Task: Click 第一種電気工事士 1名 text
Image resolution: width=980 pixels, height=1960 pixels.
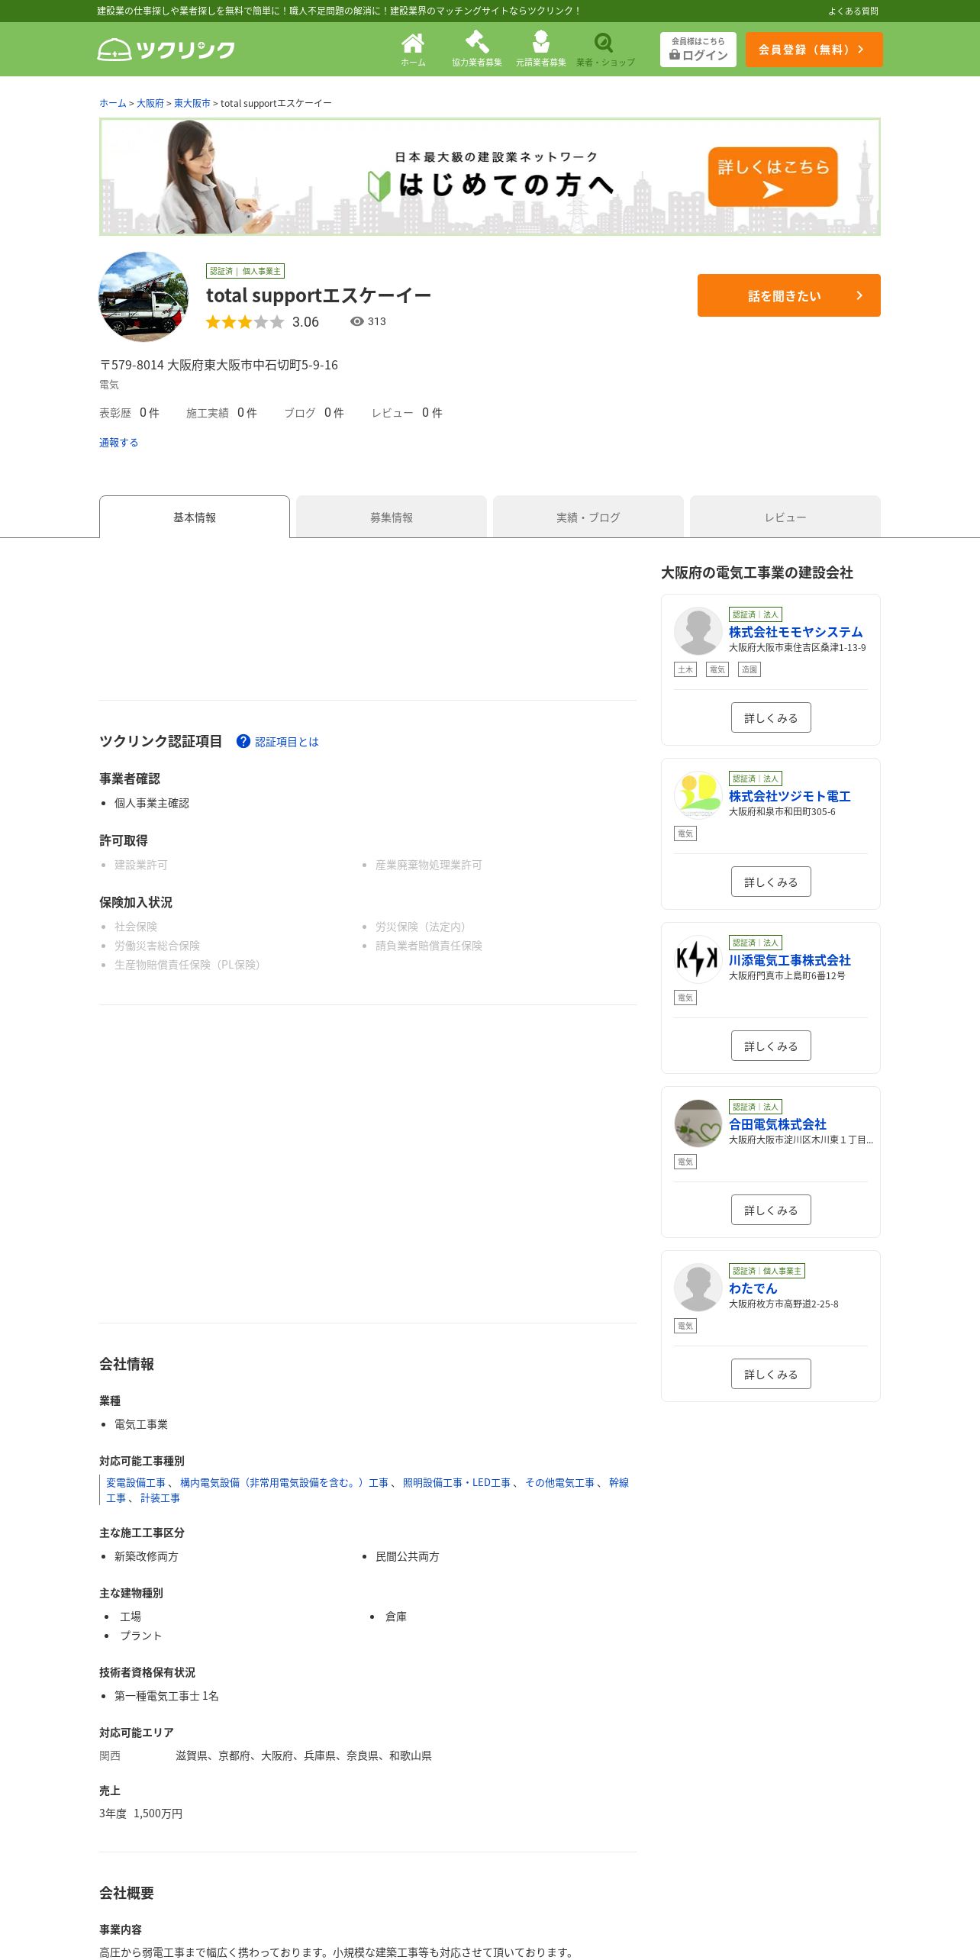Action: (x=166, y=1696)
